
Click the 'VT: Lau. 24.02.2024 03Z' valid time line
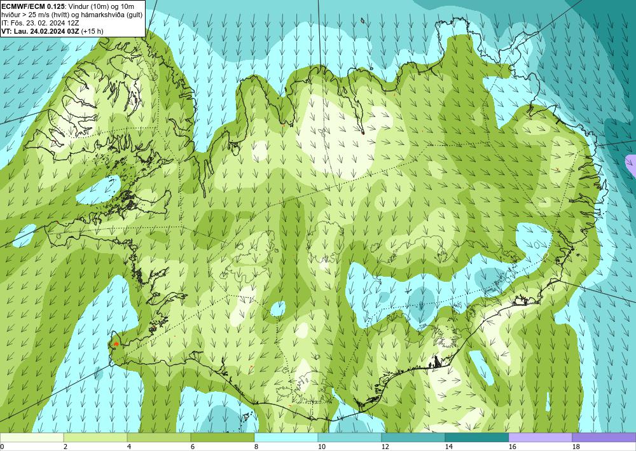click(x=41, y=31)
